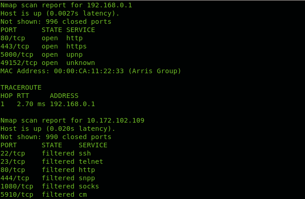Select the 1080/tcp filtered socks line
Screen dimensions: 305x199
click(x=50, y=186)
